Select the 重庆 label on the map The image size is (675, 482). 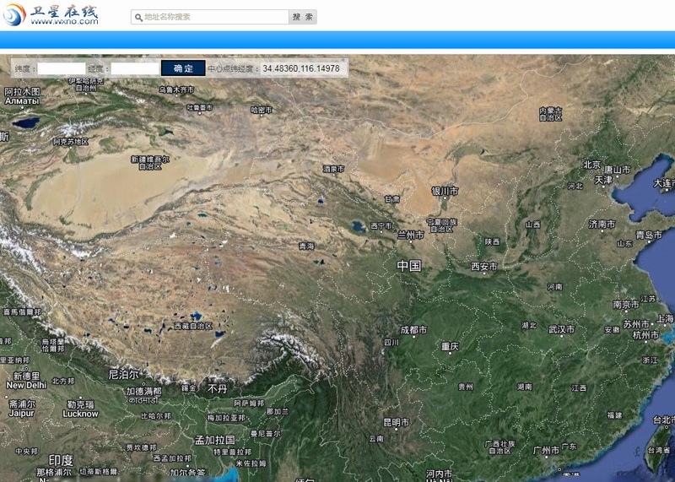coord(449,346)
